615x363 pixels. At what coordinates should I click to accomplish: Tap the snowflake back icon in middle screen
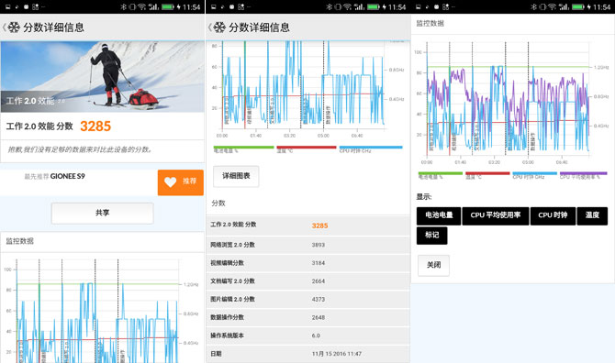[x=219, y=27]
